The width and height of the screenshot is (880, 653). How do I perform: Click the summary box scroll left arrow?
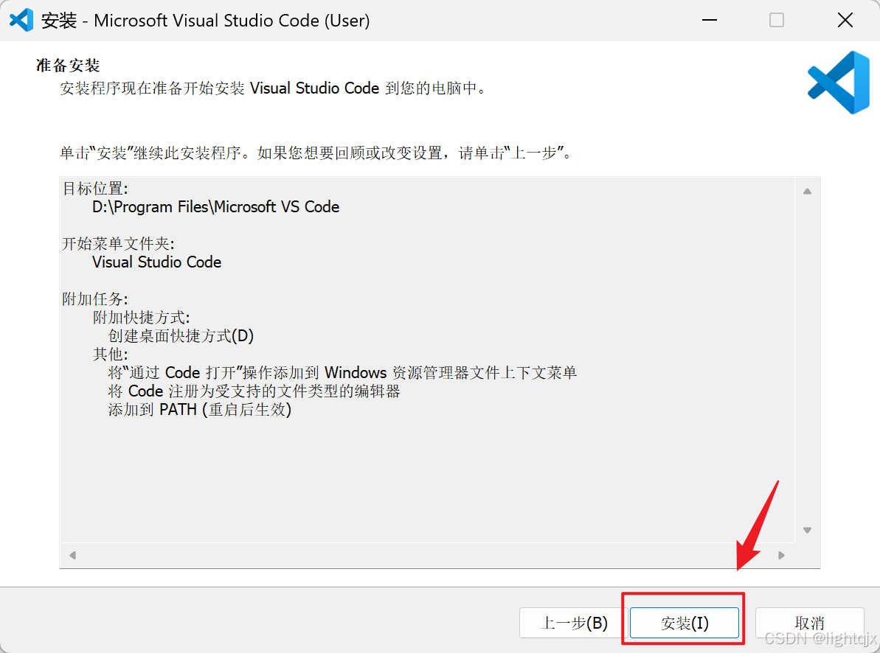coord(72,556)
